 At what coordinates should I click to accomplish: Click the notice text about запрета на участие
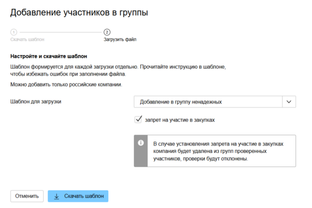coord(218,151)
